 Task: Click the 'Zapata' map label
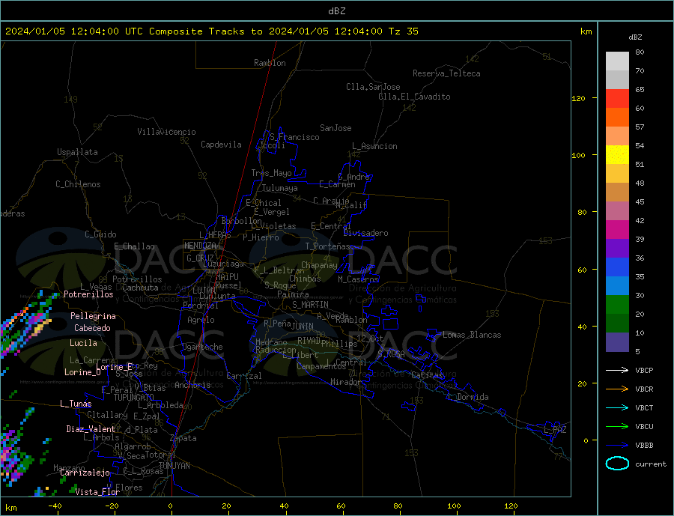pyautogui.click(x=183, y=439)
